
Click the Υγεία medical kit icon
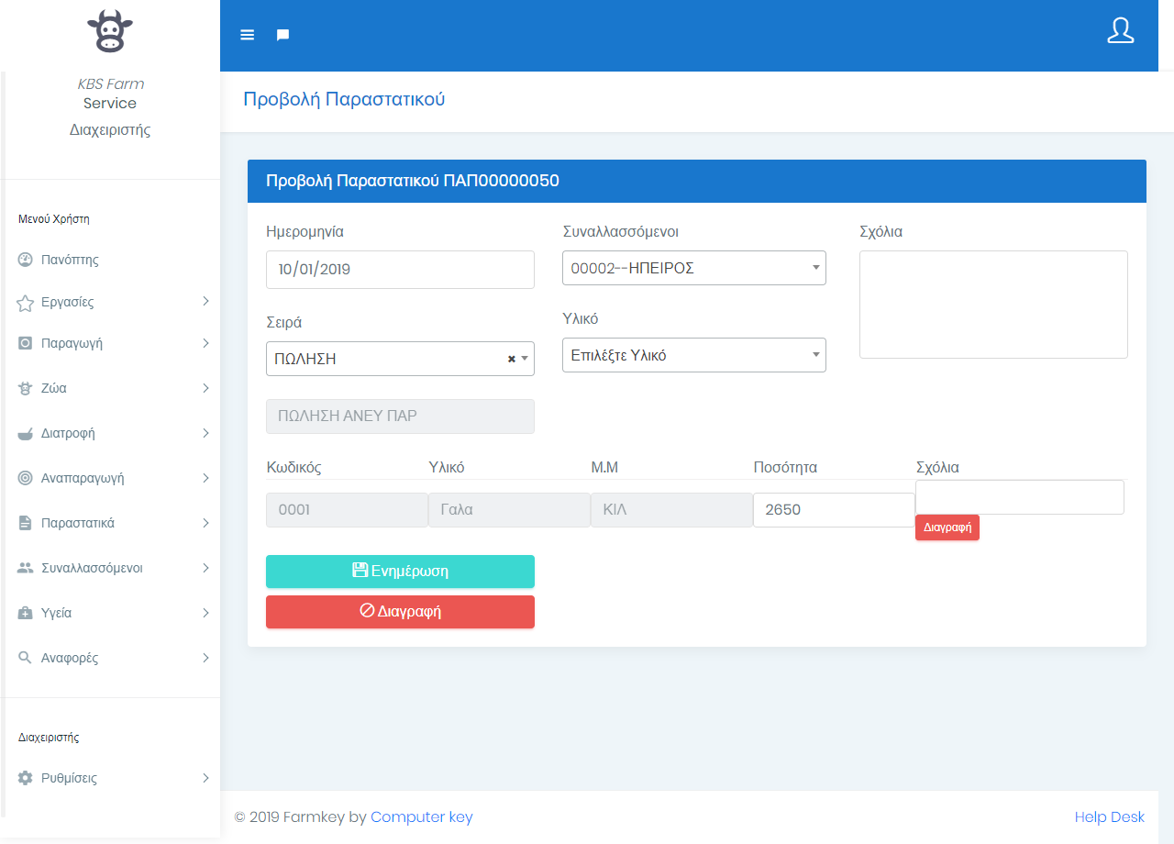pos(26,613)
